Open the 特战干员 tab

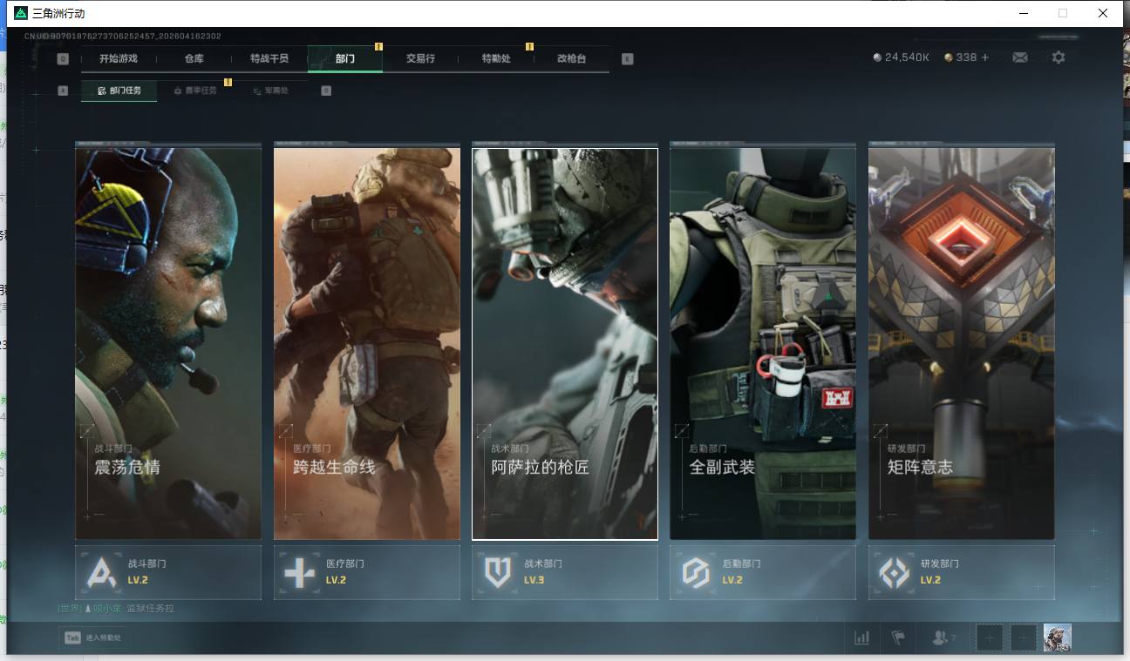click(269, 58)
